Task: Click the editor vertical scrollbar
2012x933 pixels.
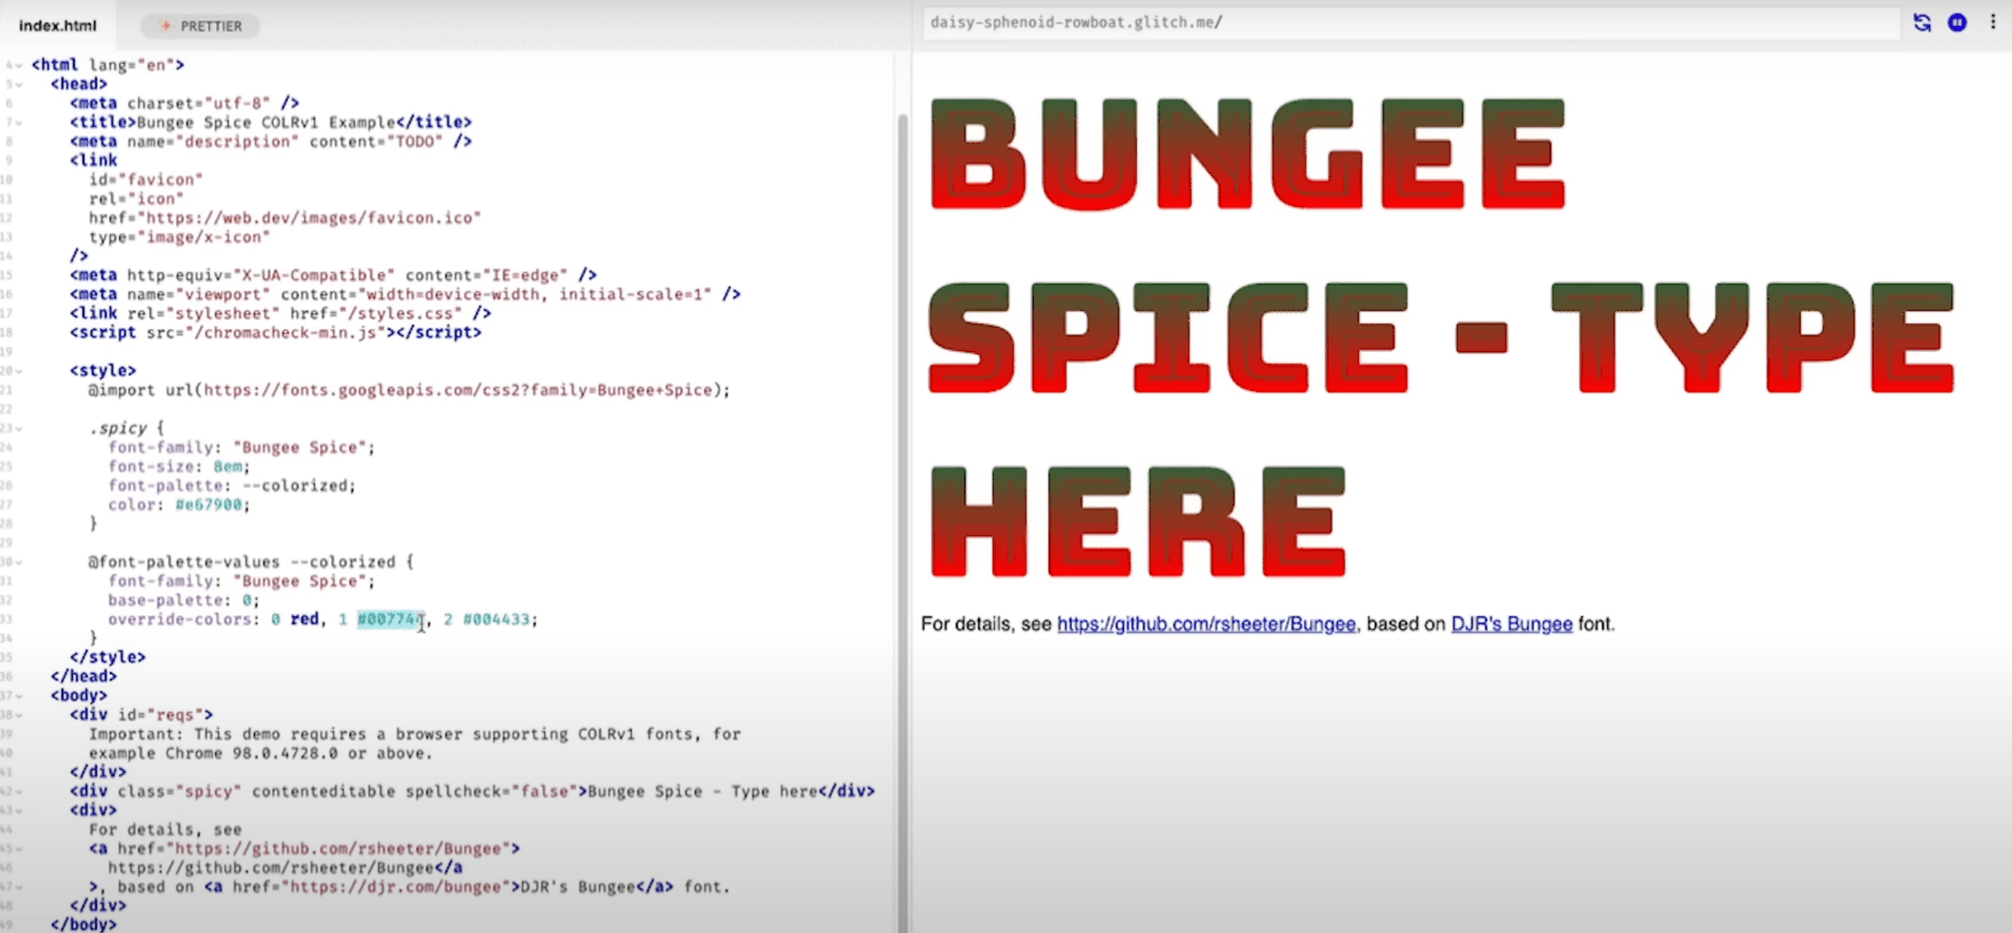Action: (902, 469)
